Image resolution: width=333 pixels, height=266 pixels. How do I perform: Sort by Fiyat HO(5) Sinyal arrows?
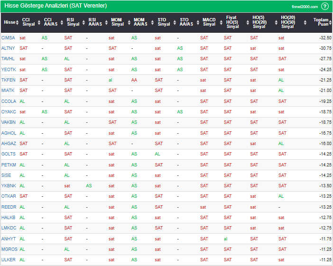(x=248, y=22)
